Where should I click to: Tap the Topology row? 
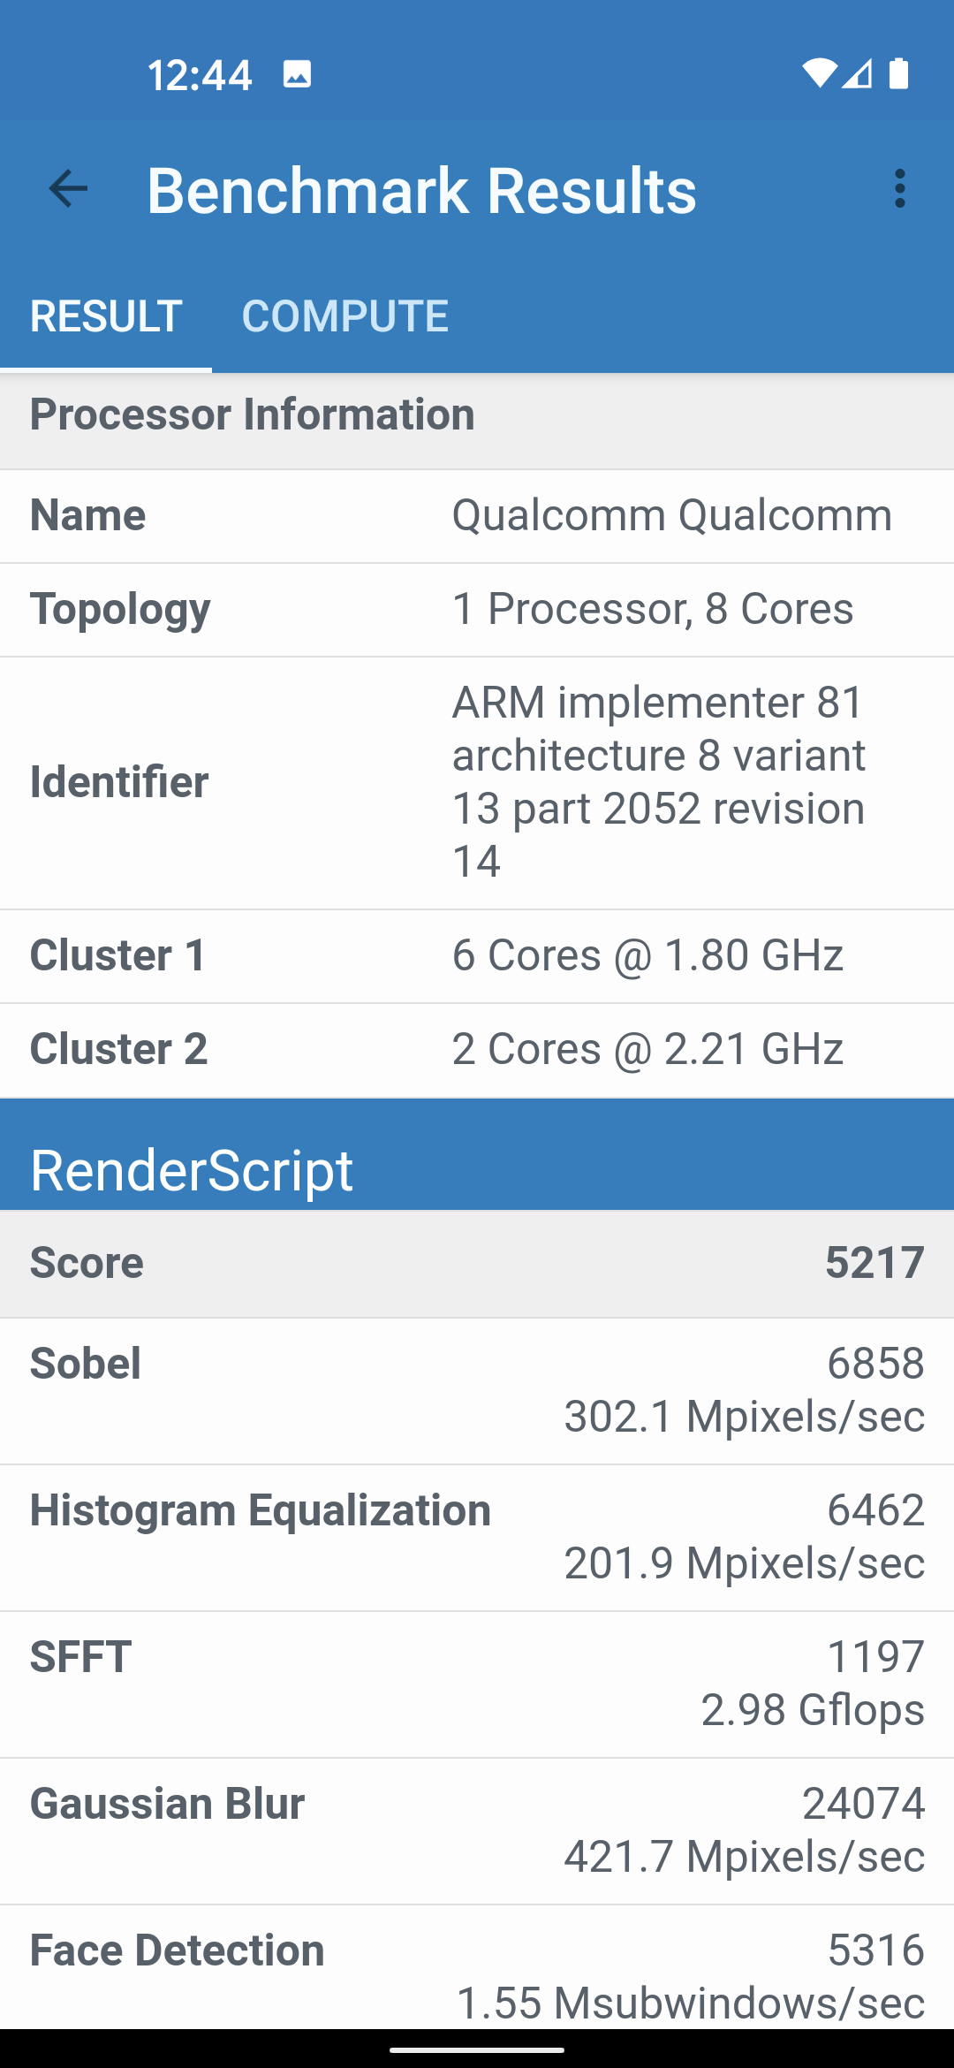(477, 610)
